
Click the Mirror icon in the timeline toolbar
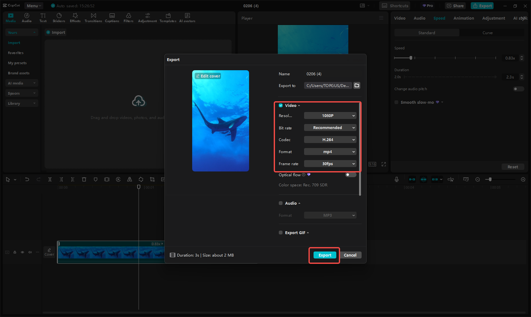click(x=129, y=179)
